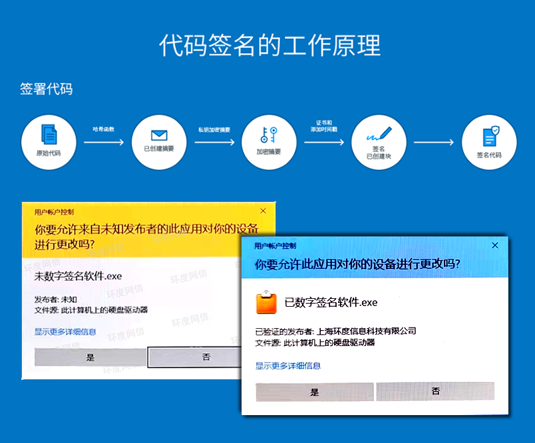Click the 签名代码 shield document icon
Screen dimensions: 535x443
point(489,136)
